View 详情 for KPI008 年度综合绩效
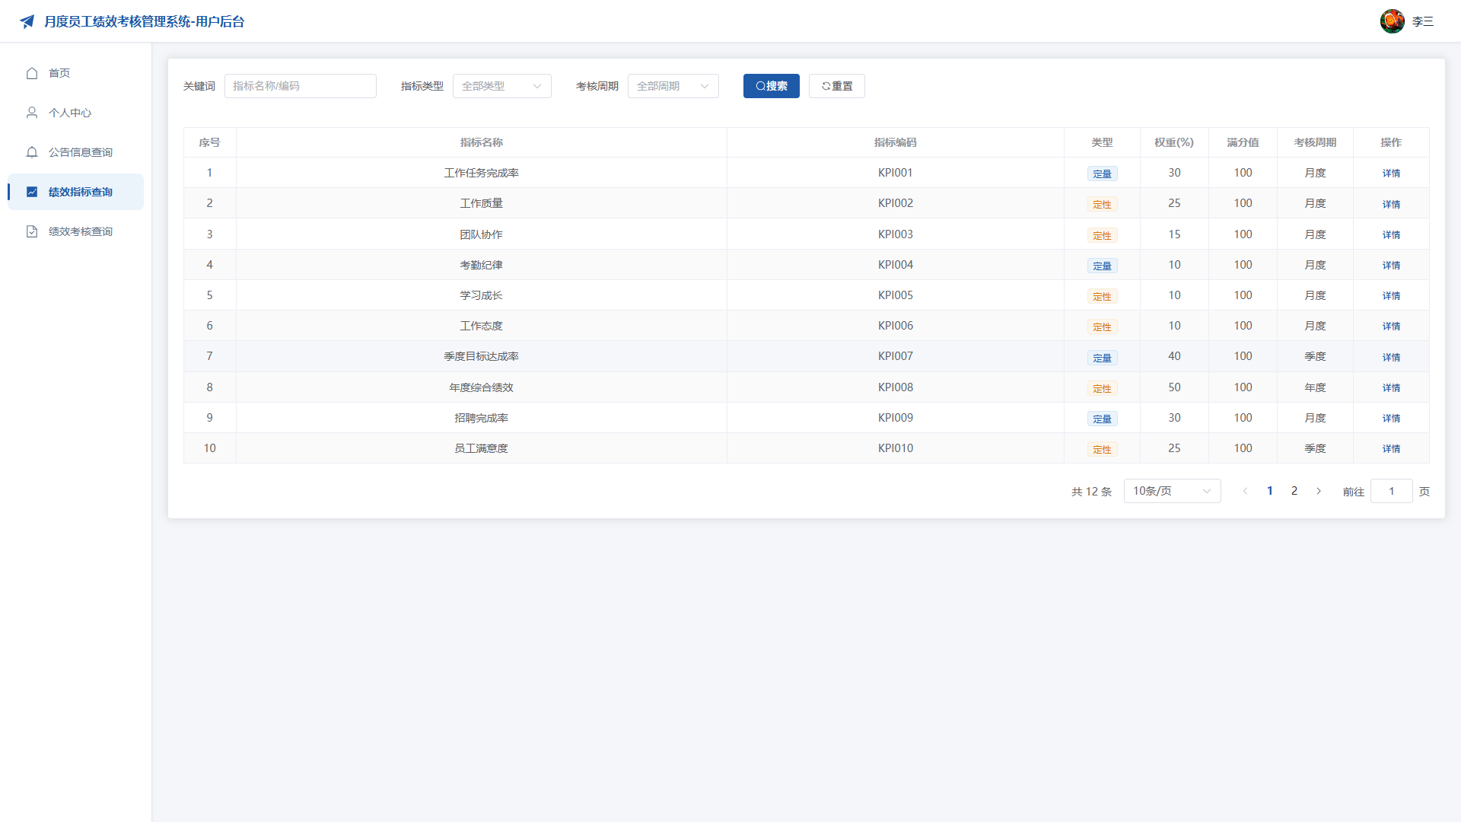This screenshot has width=1461, height=822. coord(1391,387)
